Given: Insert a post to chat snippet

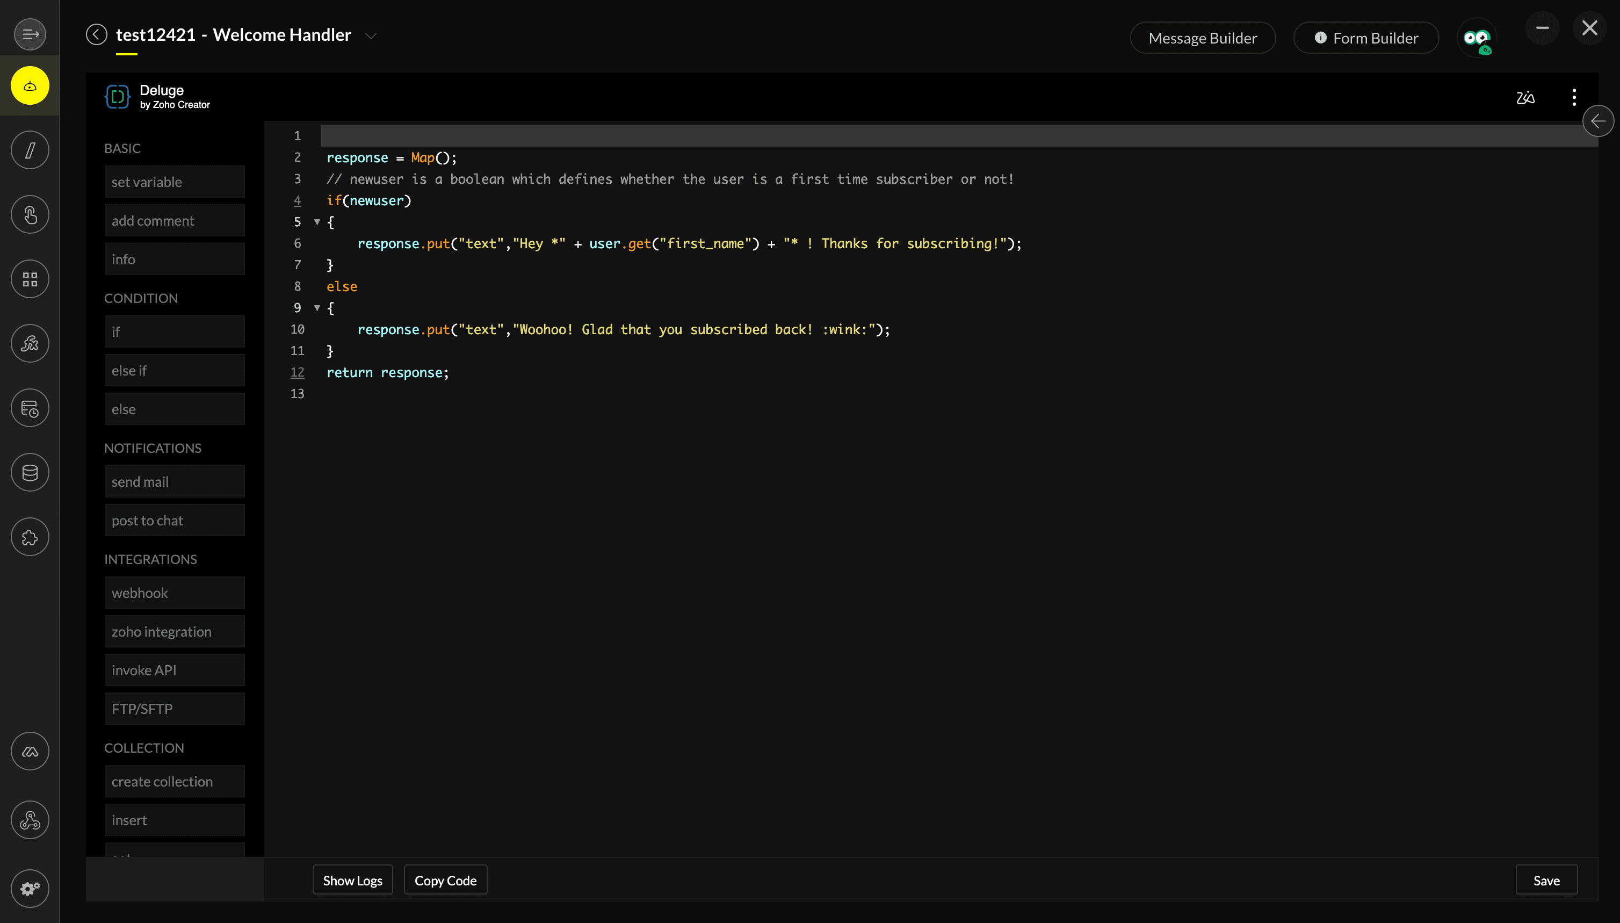Looking at the screenshot, I should pos(175,521).
